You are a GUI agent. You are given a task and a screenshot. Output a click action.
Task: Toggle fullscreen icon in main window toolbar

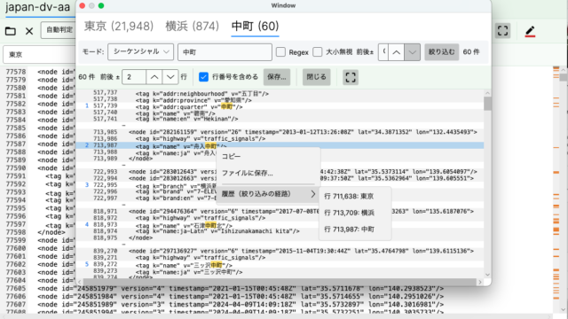503,31
